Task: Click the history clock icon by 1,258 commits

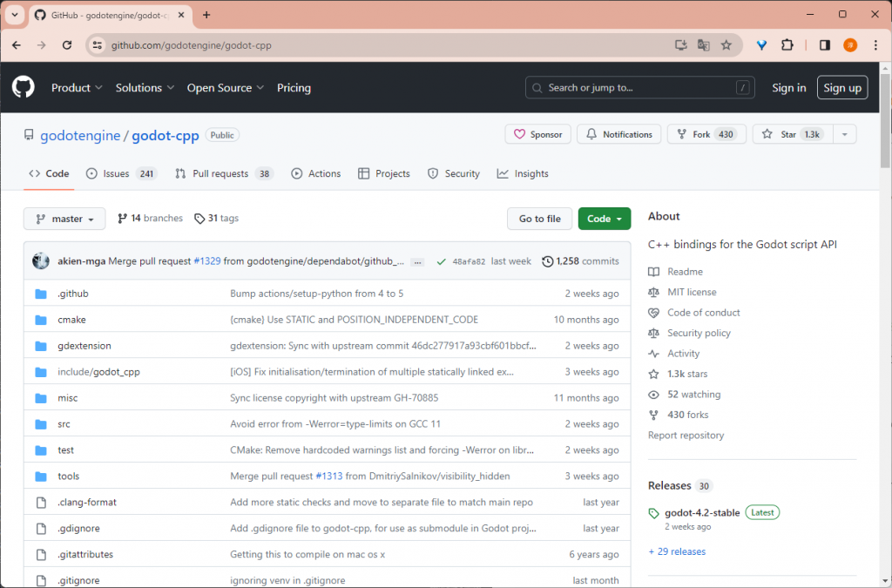Action: tap(547, 261)
